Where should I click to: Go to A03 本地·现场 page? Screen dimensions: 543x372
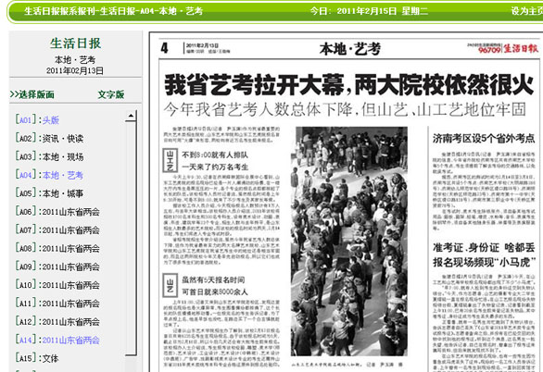(x=49, y=156)
